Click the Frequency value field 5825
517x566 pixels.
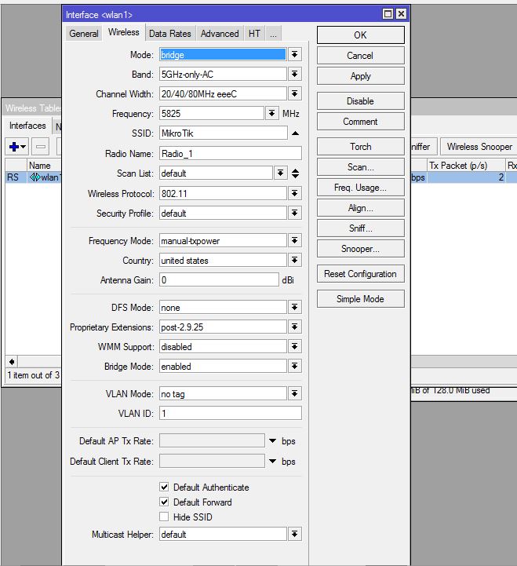(212, 114)
